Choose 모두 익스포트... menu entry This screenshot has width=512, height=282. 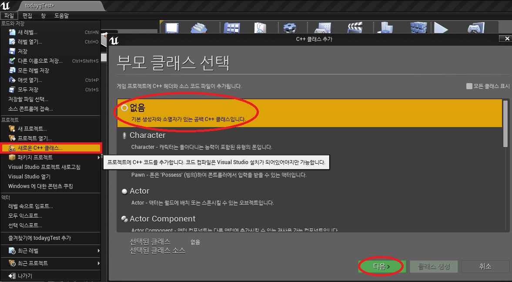(x=50, y=216)
